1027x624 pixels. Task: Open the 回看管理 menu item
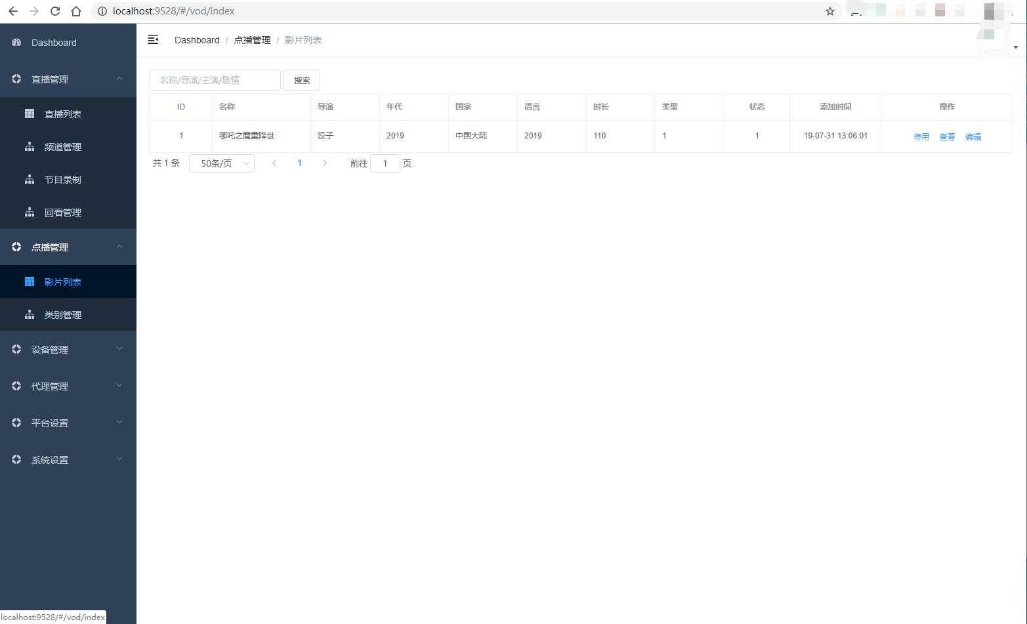[68, 213]
